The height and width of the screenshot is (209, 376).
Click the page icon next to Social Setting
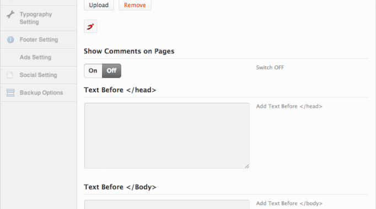click(10, 75)
